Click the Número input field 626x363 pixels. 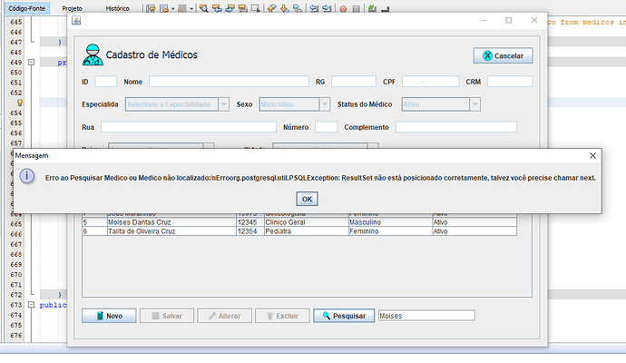click(327, 127)
